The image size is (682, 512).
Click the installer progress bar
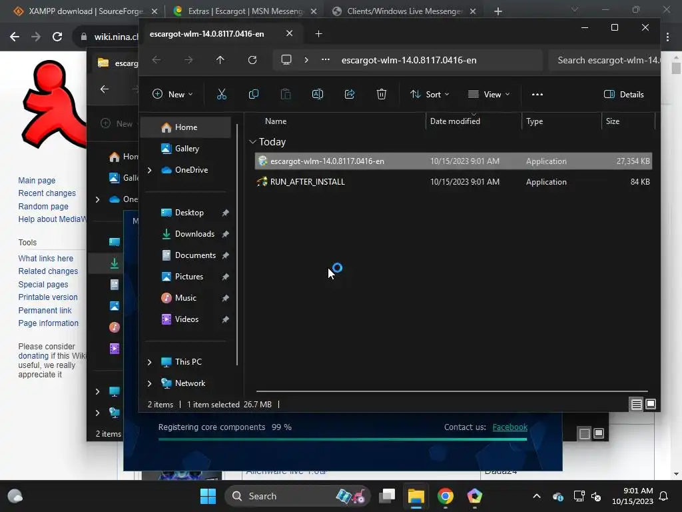coord(343,439)
